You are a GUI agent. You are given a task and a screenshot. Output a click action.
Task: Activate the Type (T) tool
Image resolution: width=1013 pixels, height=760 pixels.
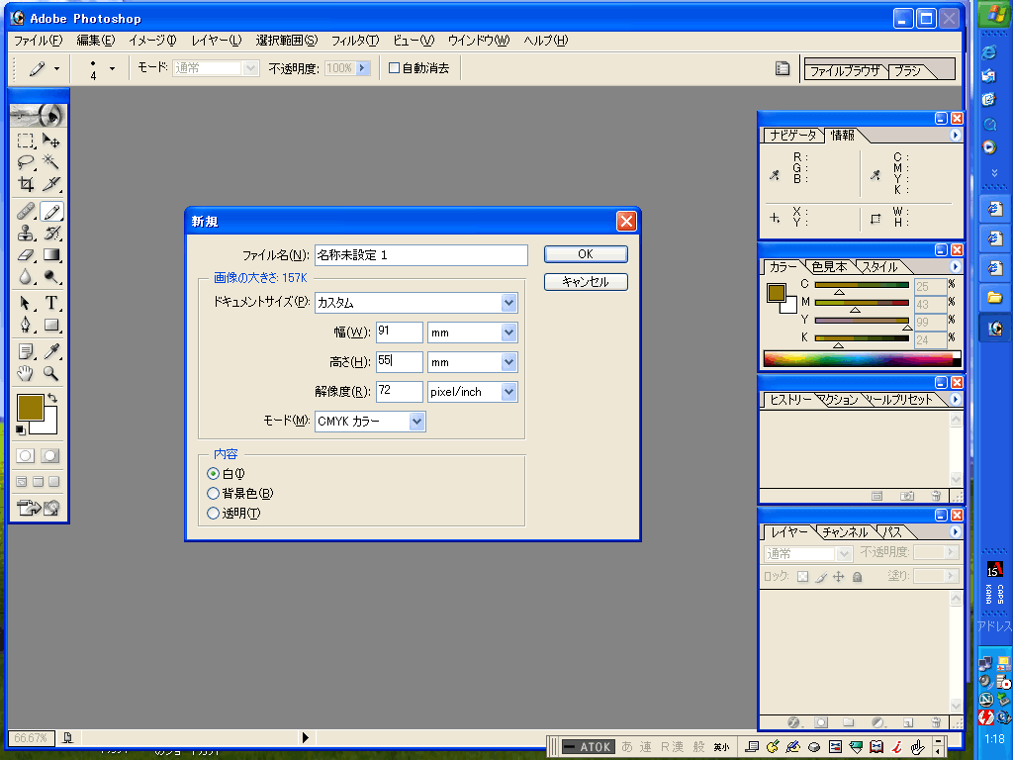pos(51,303)
